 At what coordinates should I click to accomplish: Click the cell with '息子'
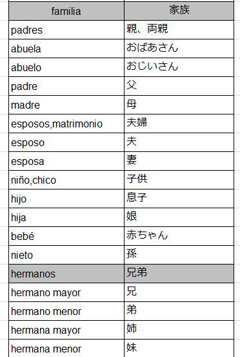pyautogui.click(x=179, y=199)
